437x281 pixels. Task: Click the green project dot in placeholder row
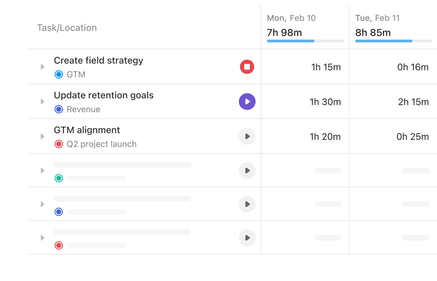coord(59,178)
